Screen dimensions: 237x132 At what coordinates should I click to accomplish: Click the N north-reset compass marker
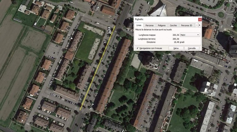(231, 1)
